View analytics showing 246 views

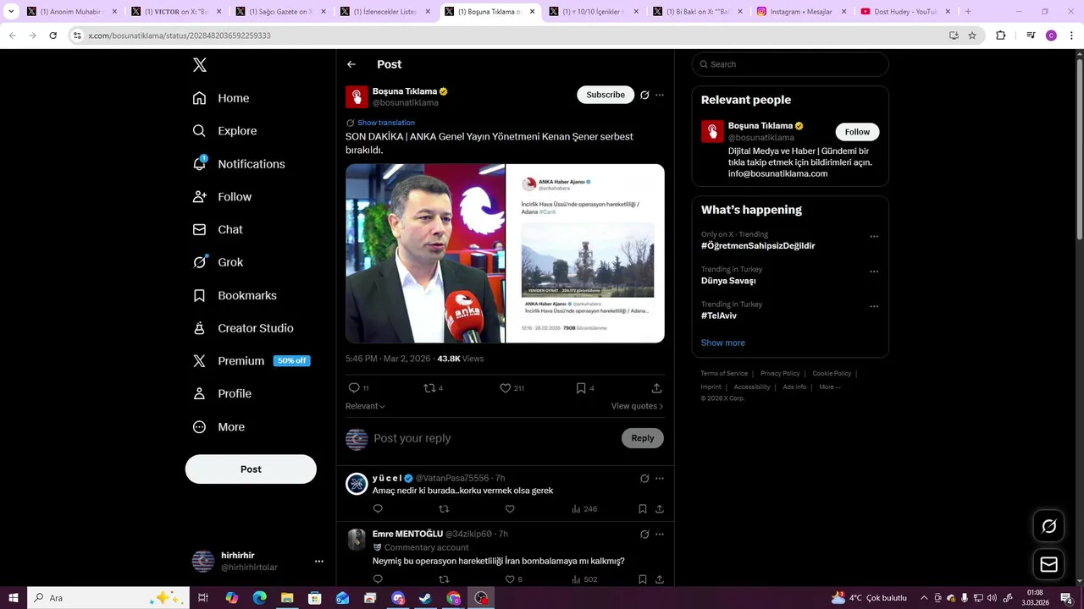[x=584, y=509]
